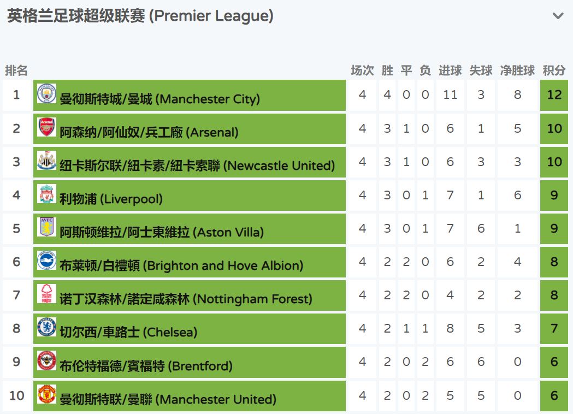Click the Manchester City club crest

(x=46, y=94)
